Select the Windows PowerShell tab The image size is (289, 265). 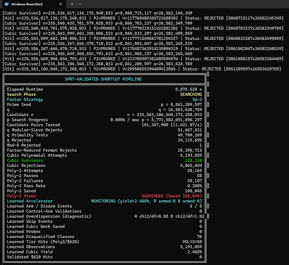point(34,4)
